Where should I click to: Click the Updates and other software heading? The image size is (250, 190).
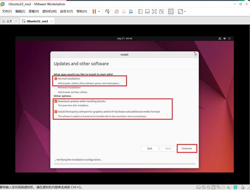pos(81,63)
